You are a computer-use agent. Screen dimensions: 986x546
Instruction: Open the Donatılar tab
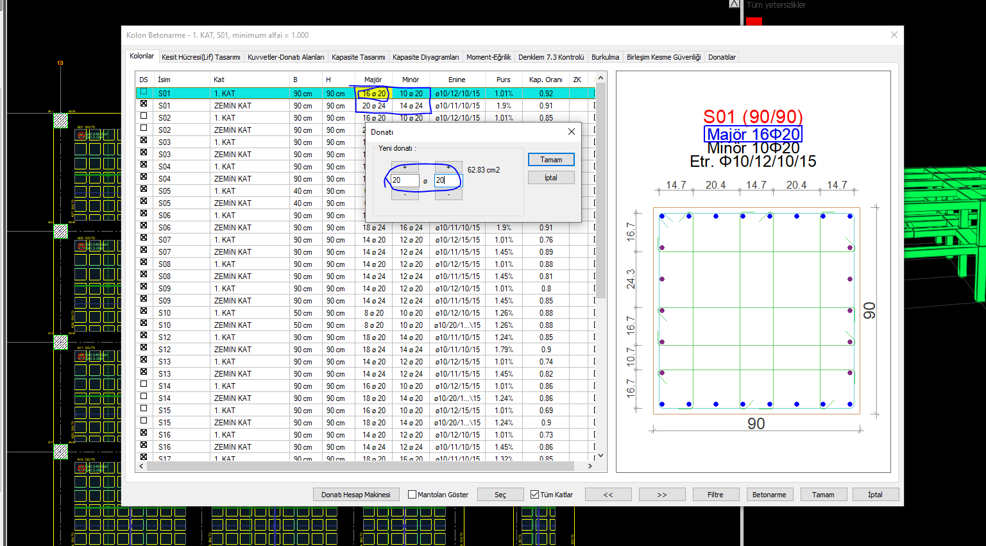pos(722,57)
